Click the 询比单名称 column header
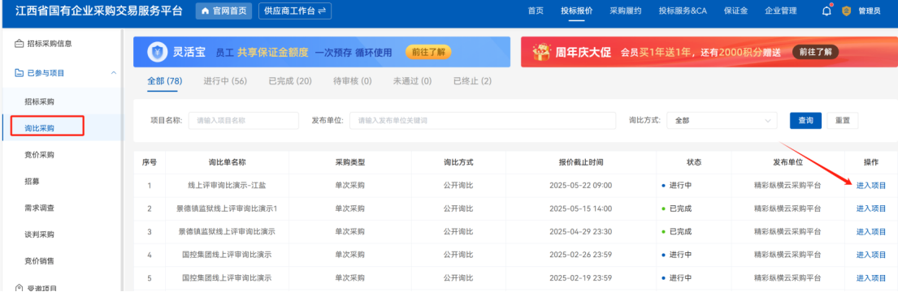 pos(227,162)
